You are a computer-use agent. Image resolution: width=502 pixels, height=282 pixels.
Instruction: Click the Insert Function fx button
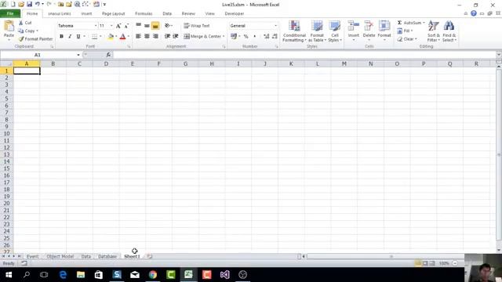coord(108,55)
